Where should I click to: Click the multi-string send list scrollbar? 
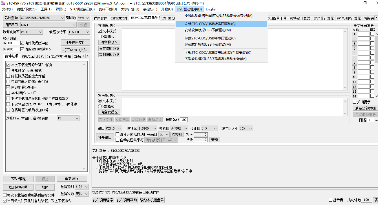(376, 65)
